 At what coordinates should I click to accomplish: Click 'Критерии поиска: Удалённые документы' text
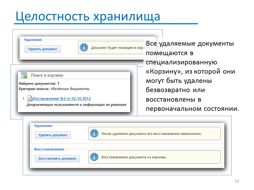tap(54, 89)
